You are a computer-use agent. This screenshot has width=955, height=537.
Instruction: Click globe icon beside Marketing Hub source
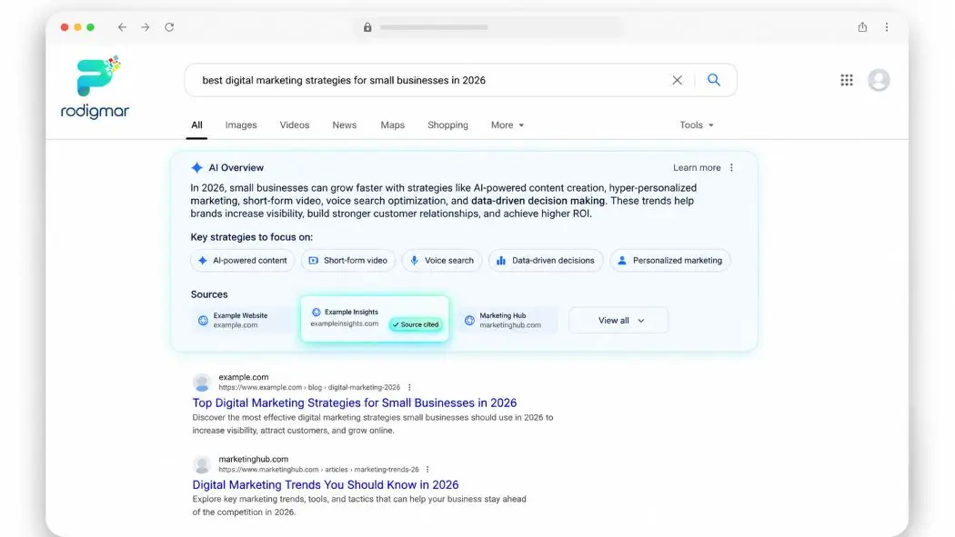pos(469,321)
